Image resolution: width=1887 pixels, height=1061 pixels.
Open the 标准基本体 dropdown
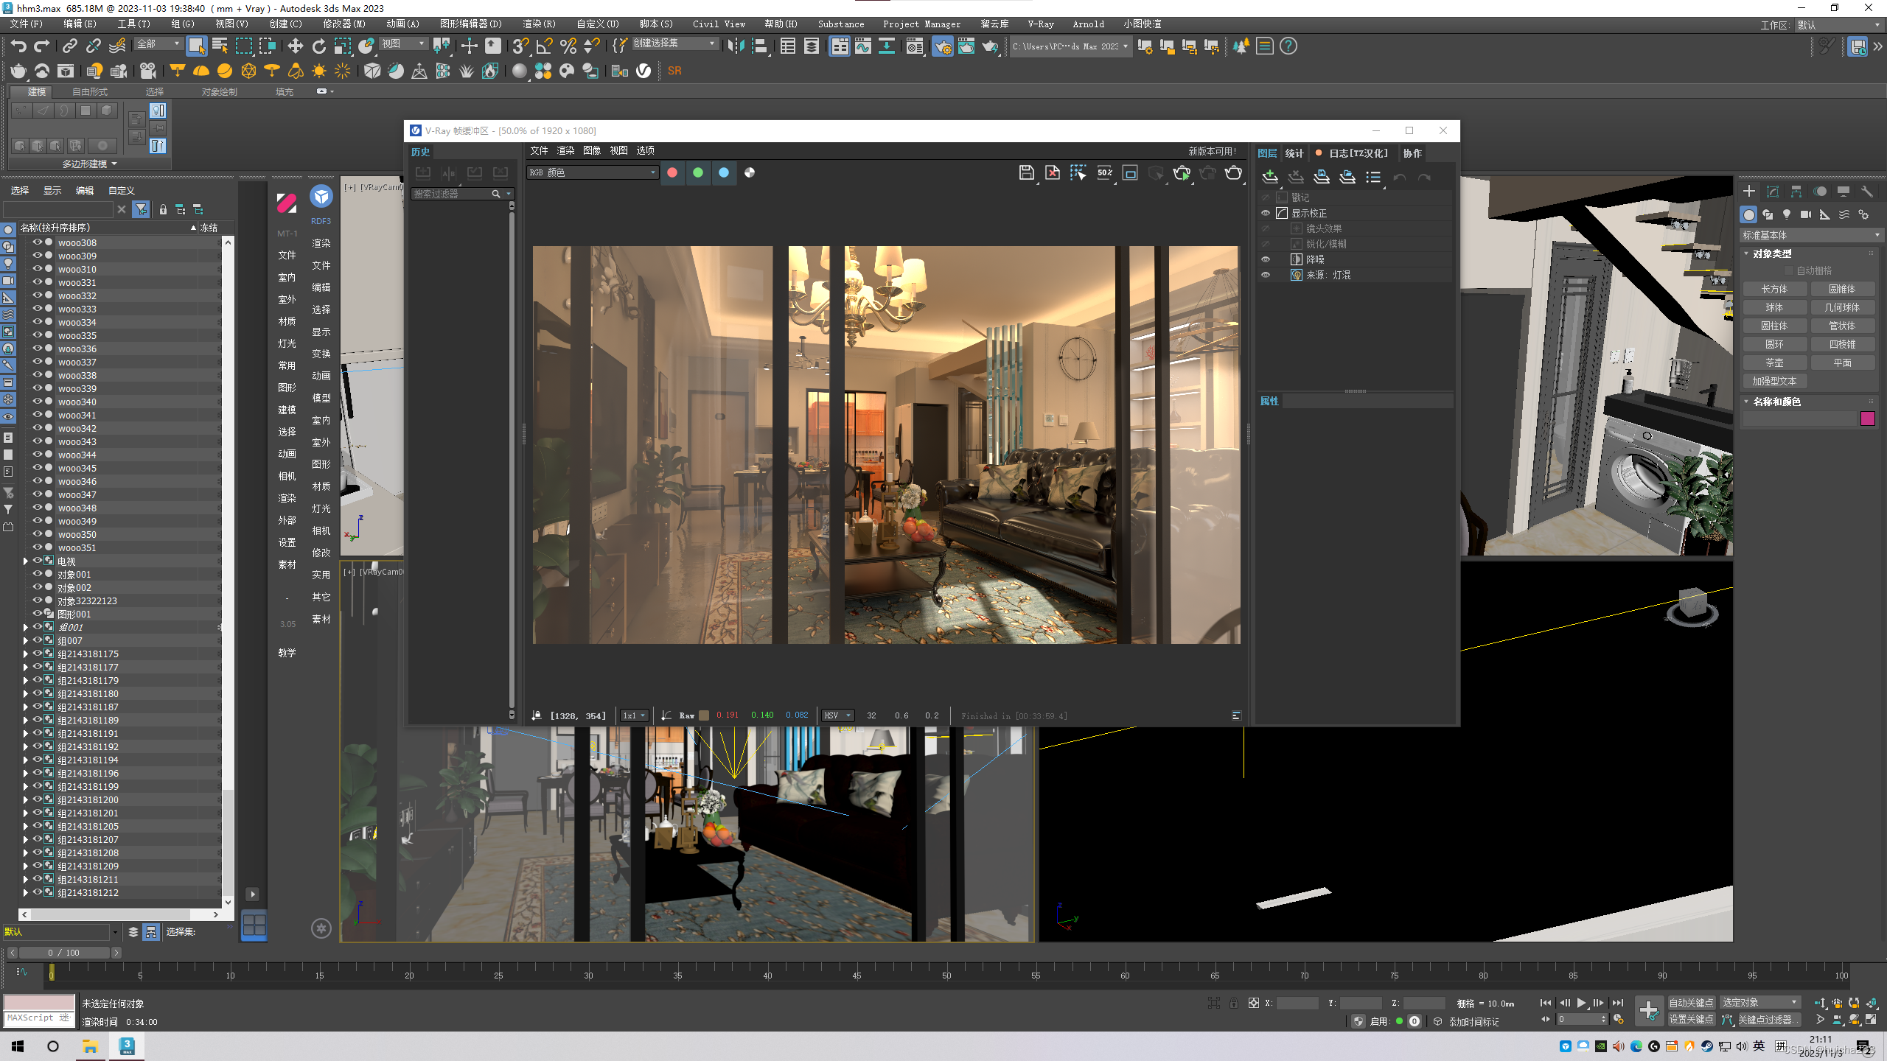pyautogui.click(x=1810, y=235)
